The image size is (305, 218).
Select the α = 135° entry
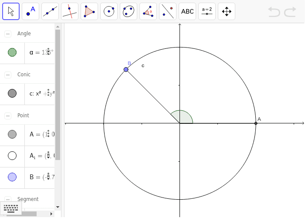tap(40, 53)
